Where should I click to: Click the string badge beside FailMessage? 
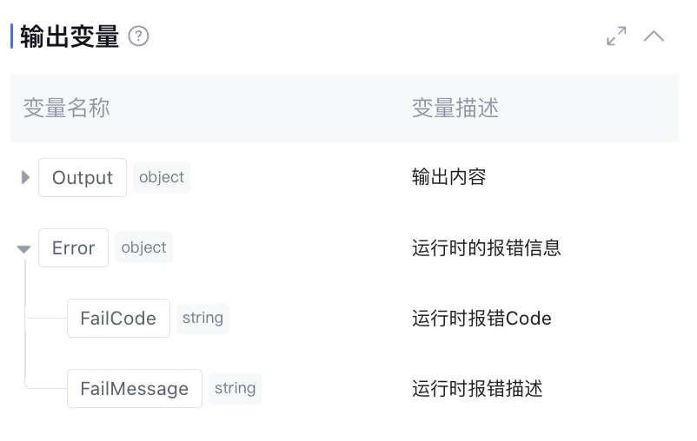click(235, 387)
